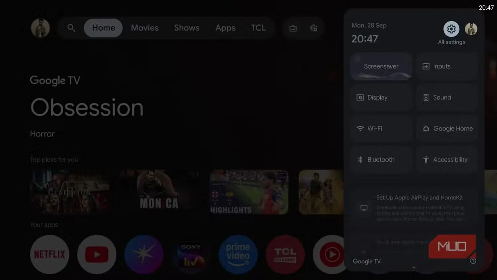Image resolution: width=497 pixels, height=280 pixels.
Task: Open Sound settings tile
Action: tap(447, 98)
